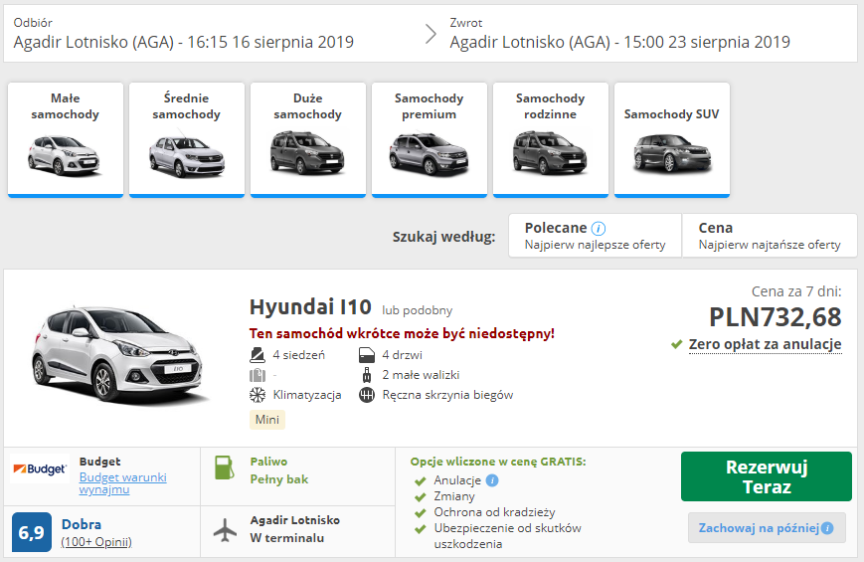Select the Samochody rodzinne car category
This screenshot has height=562, width=864.
(x=550, y=139)
